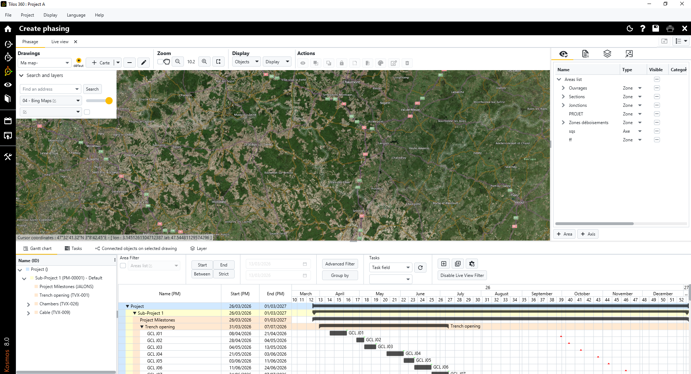Toggle visibility of the Ouvrages area
Screen dimensions: 691x374
point(657,88)
